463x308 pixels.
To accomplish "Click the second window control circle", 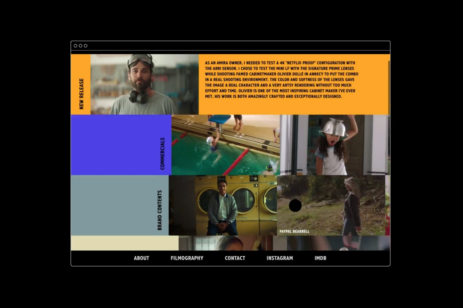I will coord(81,46).
